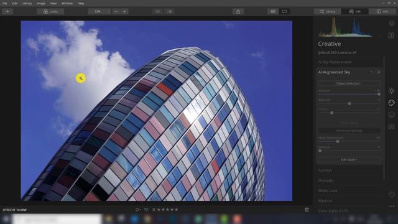The height and width of the screenshot is (224, 398).
Task: Open the Edit menu in menu bar
Action: [x=15, y=3]
